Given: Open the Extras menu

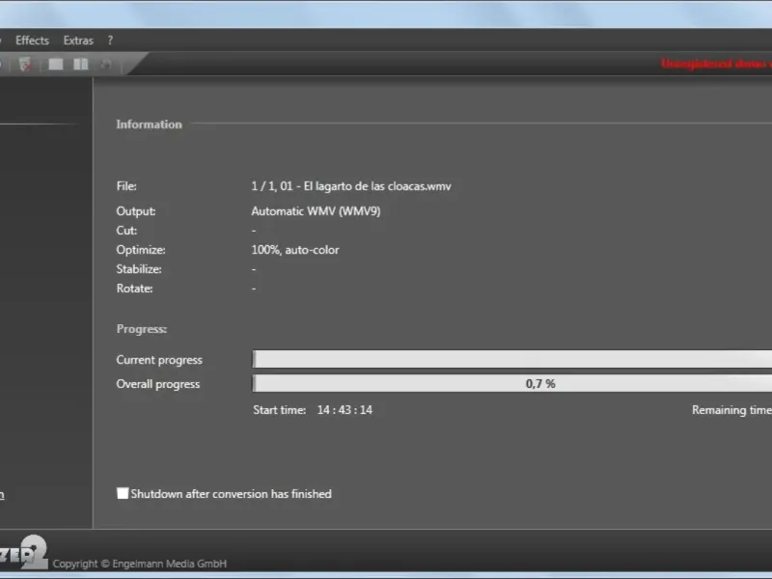Looking at the screenshot, I should click(x=78, y=41).
